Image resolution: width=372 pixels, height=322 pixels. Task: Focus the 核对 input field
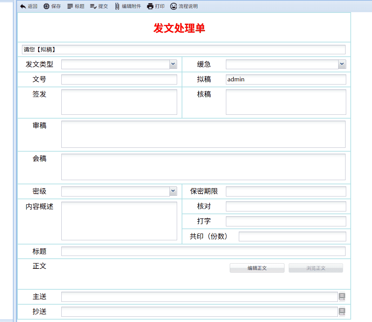[x=286, y=206]
